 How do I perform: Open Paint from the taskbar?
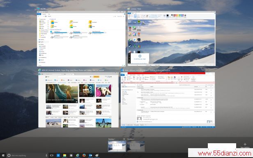pos(97,156)
